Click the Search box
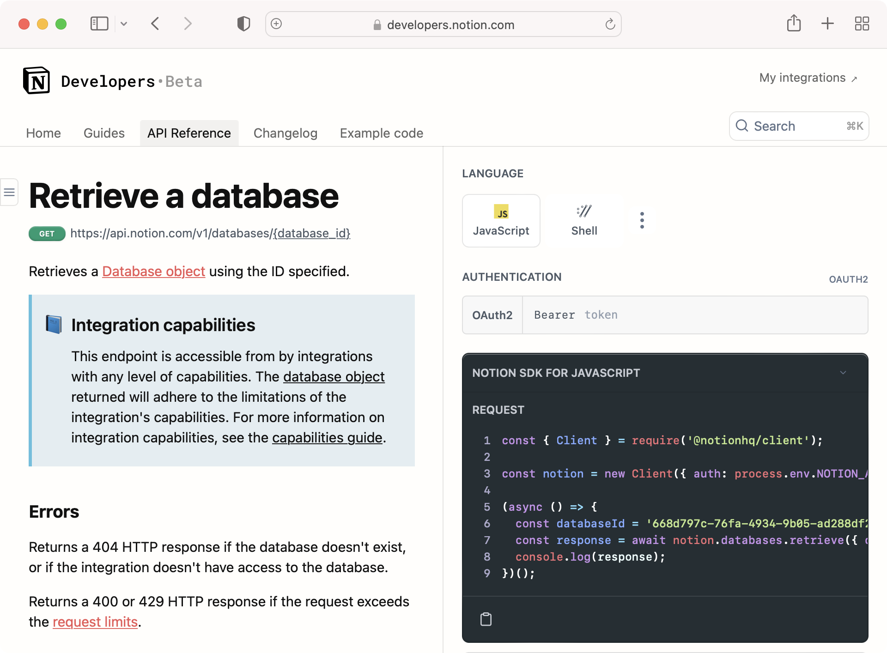This screenshot has width=887, height=653. (799, 126)
